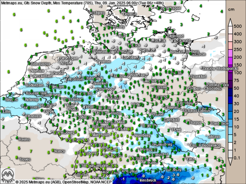Viewport: 246px width, 184px height.
Task: Click the Metmaps logo in bottom-left corner
Action: coord(7,176)
